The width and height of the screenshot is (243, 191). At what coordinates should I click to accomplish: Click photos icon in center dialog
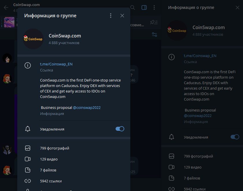click(28, 148)
